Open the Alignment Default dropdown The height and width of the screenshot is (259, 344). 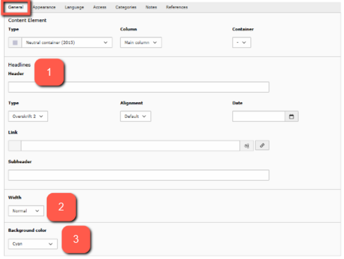[135, 117]
